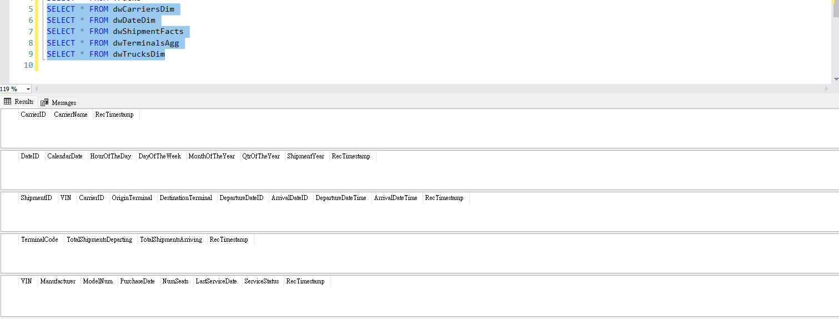Select the TotalShipmentsArriving column header
This screenshot has width=839, height=319.
(x=172, y=240)
